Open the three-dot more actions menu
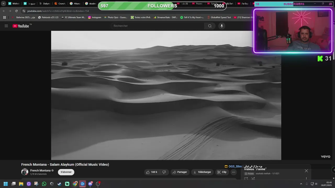Screen dimensions: 335x188 pos(233,172)
